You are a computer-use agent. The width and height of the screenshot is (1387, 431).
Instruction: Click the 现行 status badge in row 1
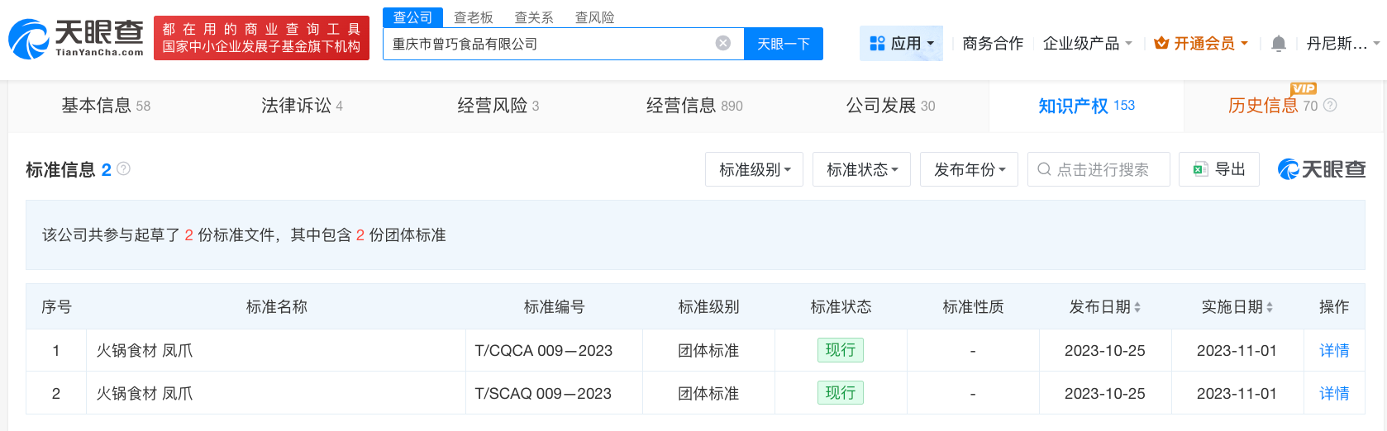840,350
